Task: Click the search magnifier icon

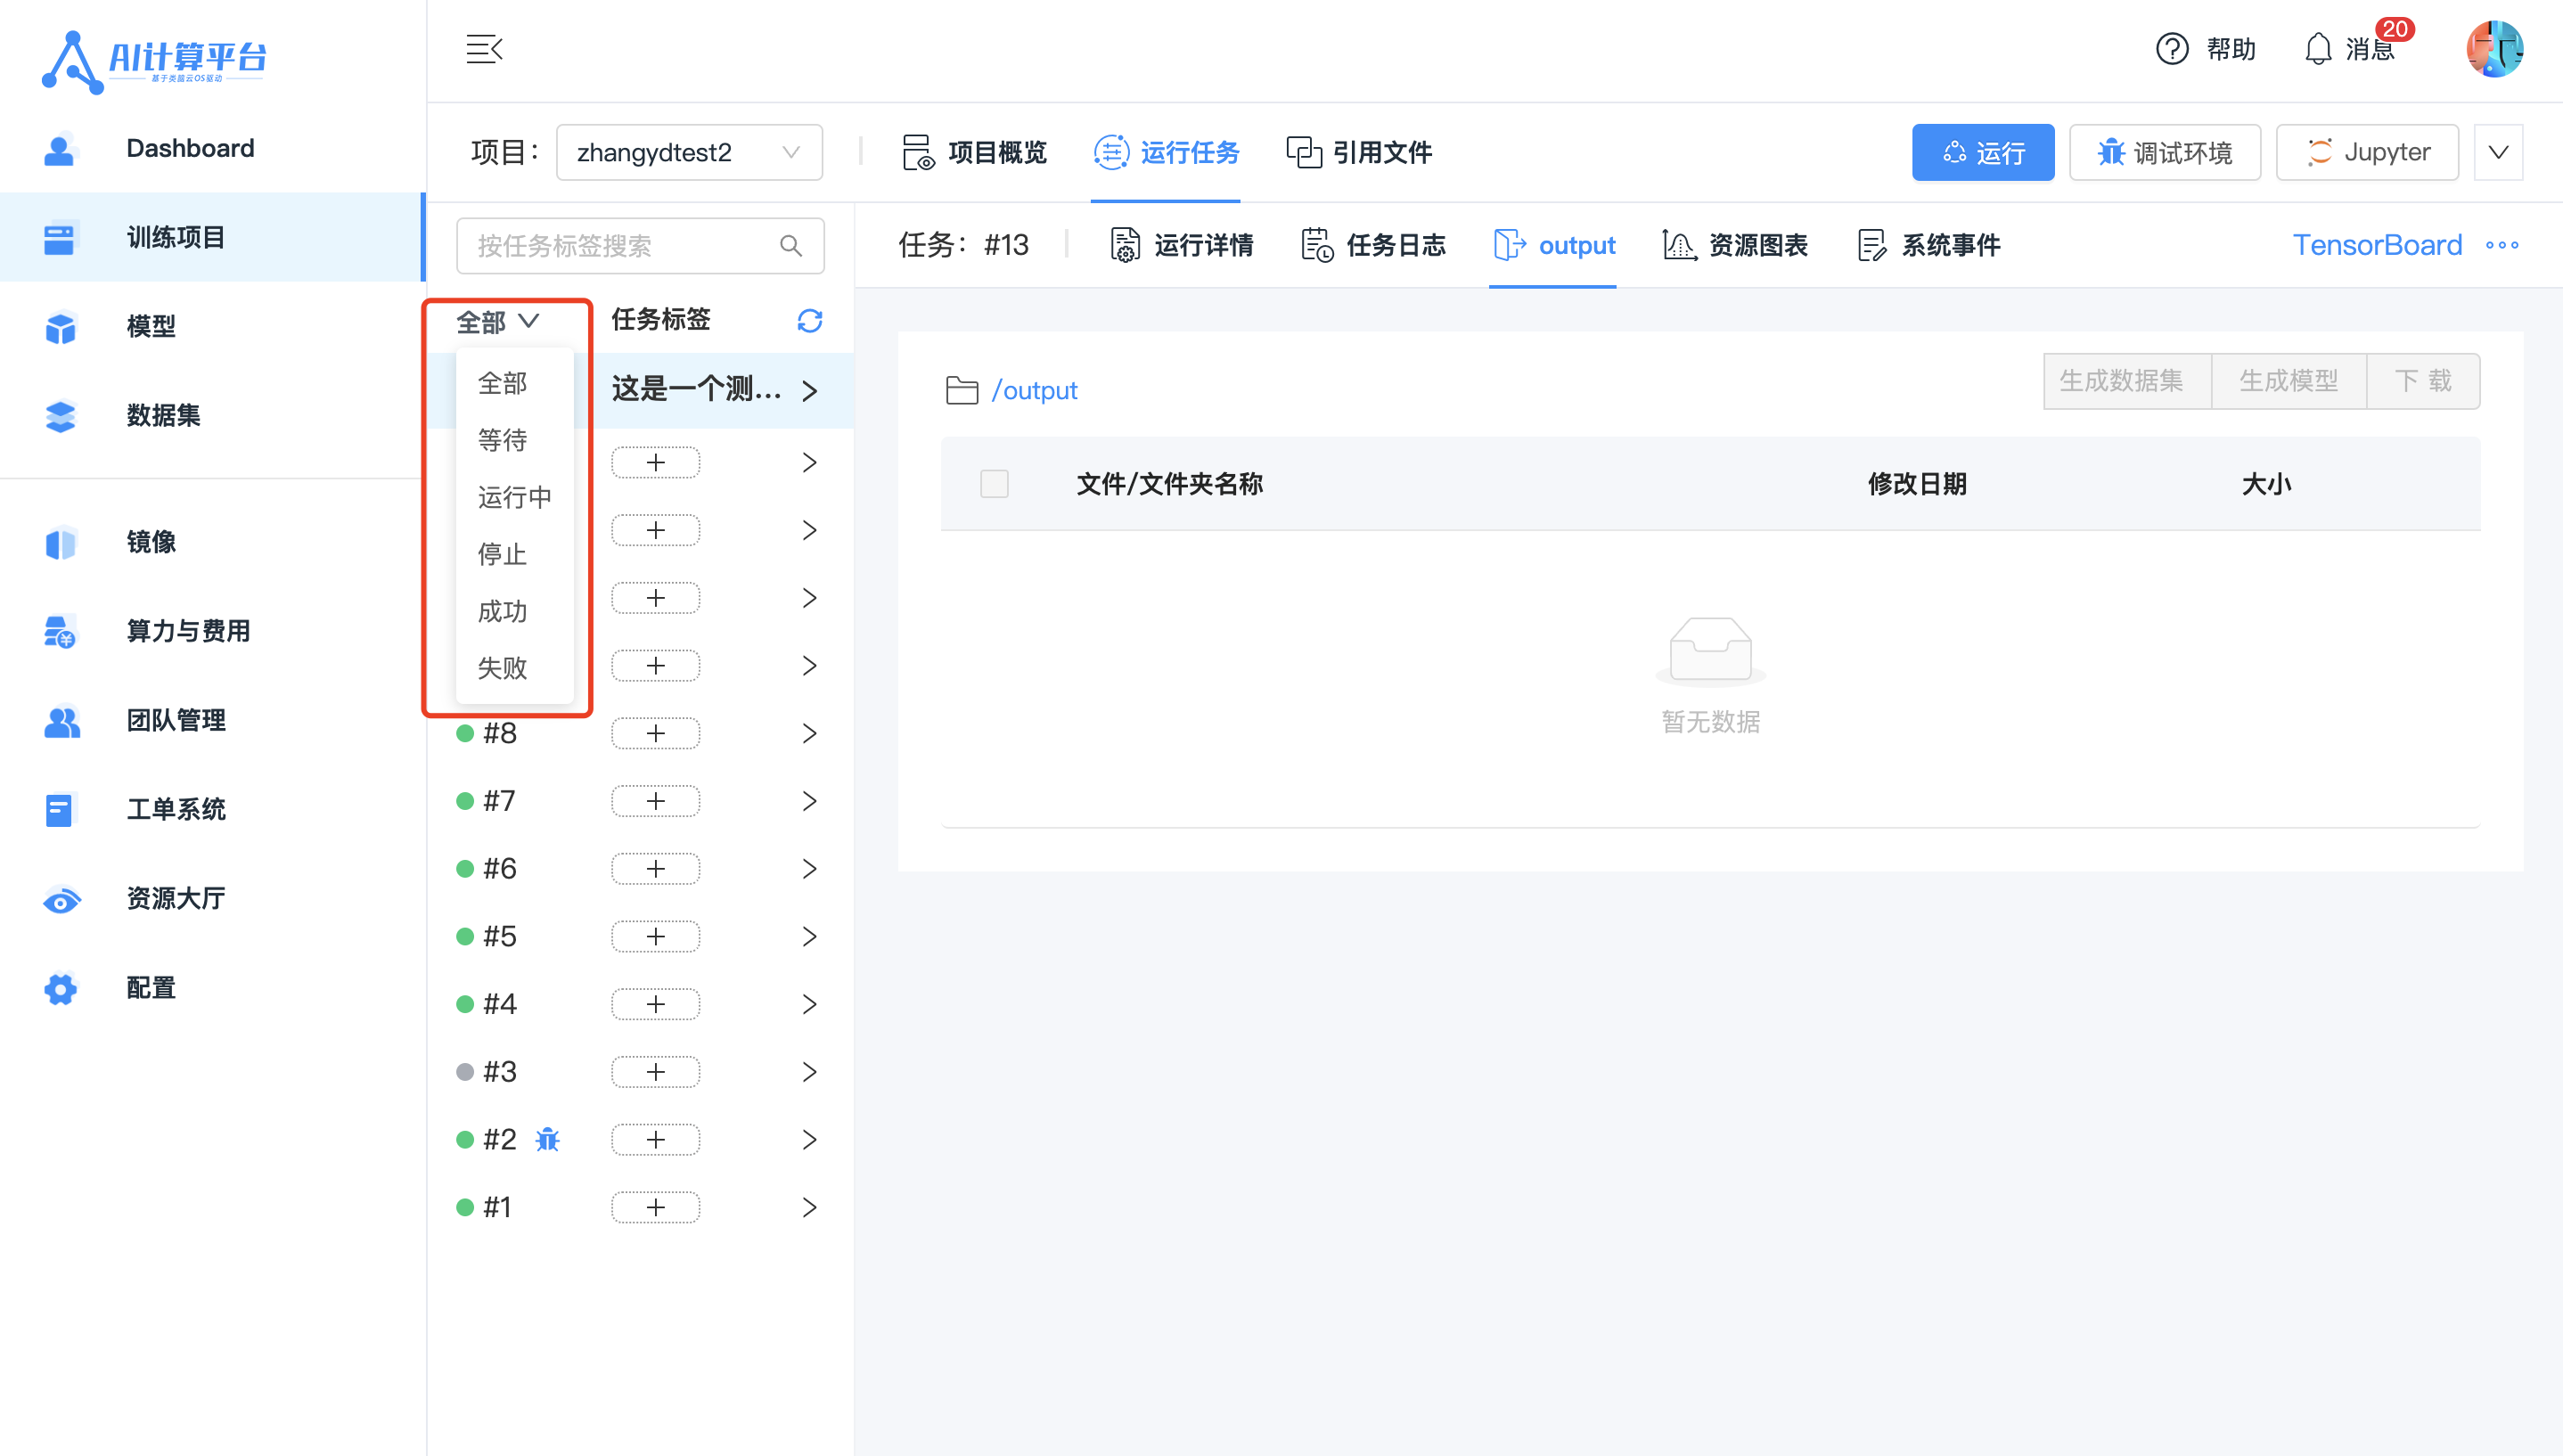Action: [790, 245]
